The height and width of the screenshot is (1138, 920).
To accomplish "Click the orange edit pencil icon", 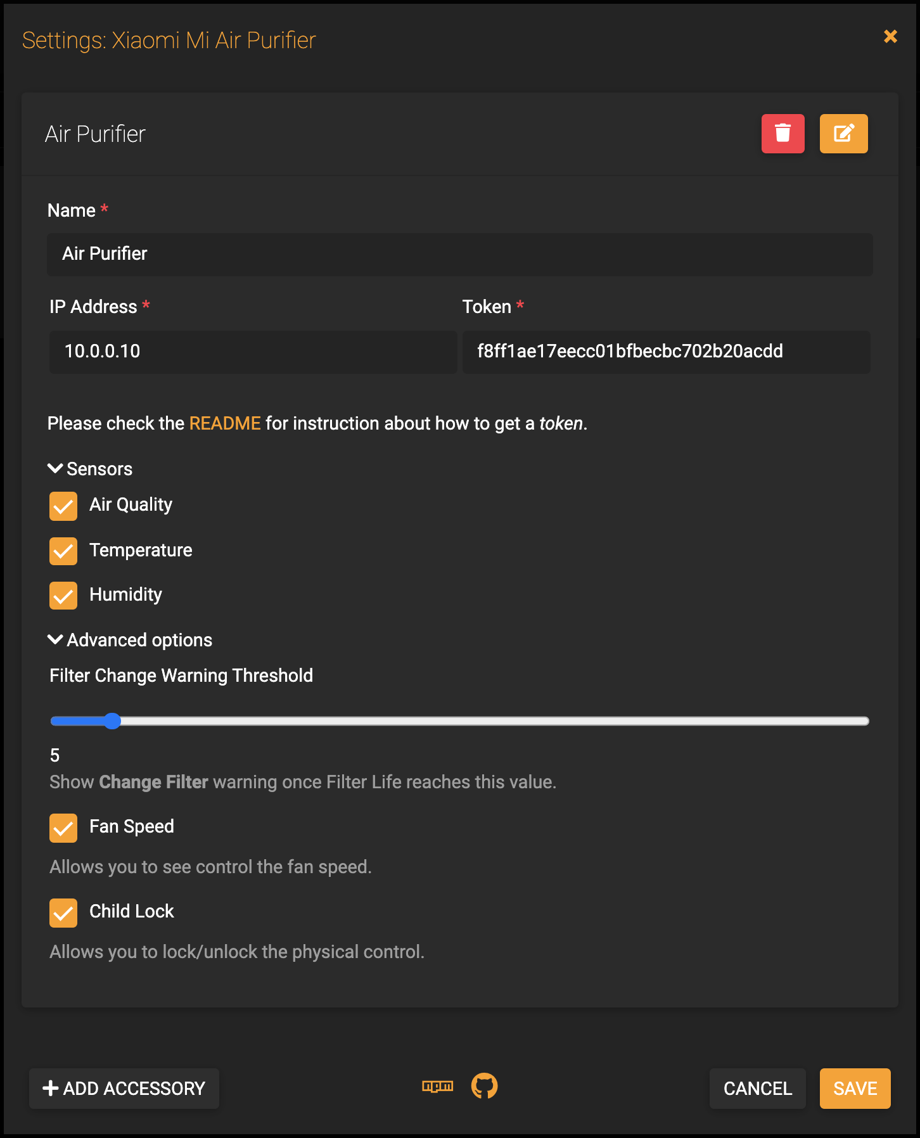I will coord(843,134).
